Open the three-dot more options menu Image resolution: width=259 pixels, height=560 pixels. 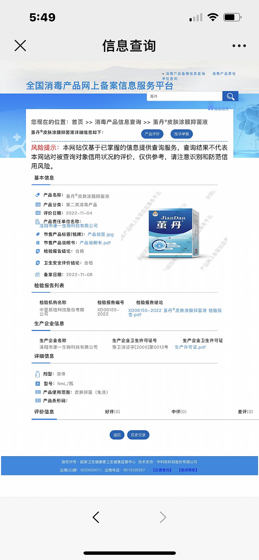[239, 46]
